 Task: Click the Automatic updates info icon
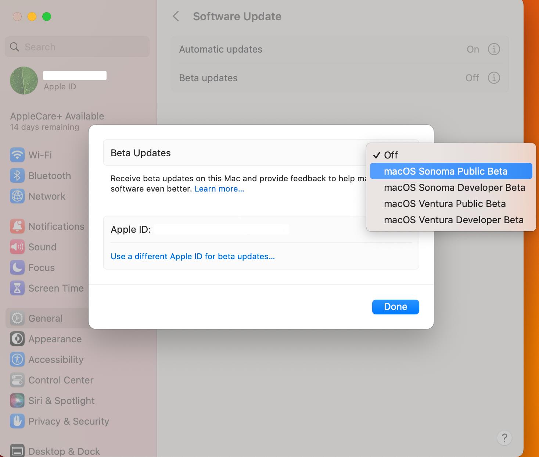click(x=494, y=49)
